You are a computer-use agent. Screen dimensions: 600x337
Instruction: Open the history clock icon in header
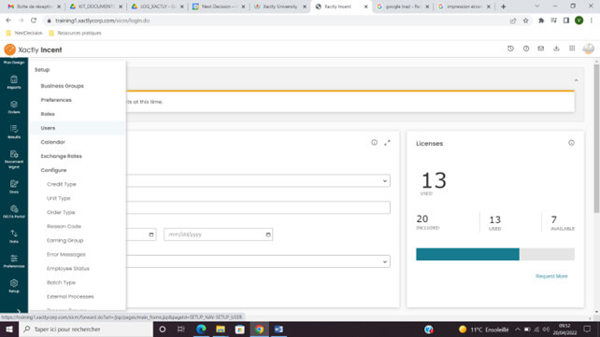tap(510, 49)
